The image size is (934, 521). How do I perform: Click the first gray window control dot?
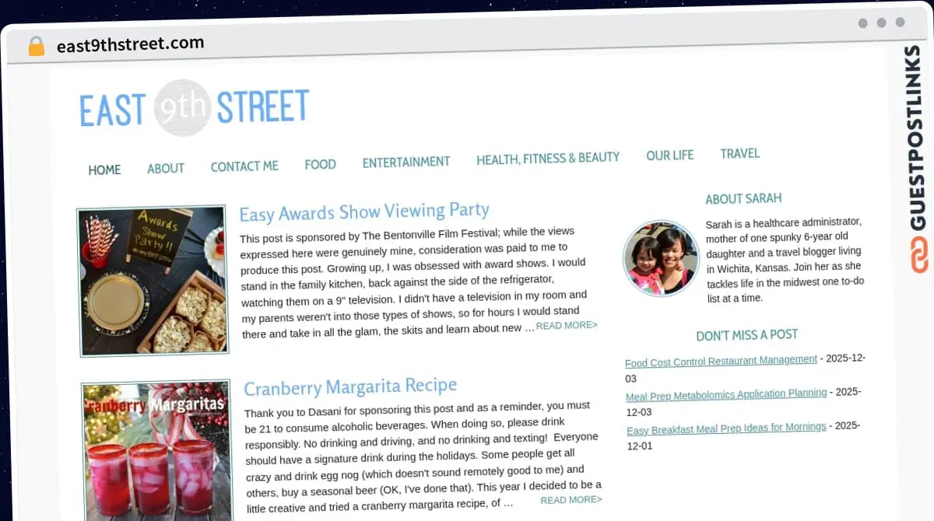pos(862,23)
